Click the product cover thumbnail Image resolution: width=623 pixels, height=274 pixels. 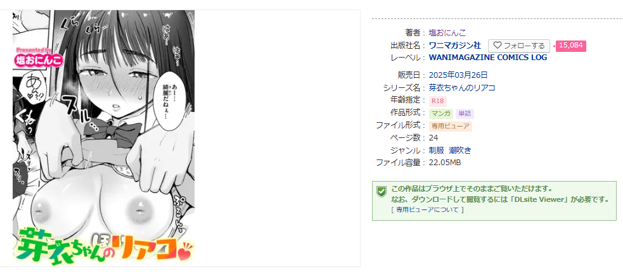104,138
